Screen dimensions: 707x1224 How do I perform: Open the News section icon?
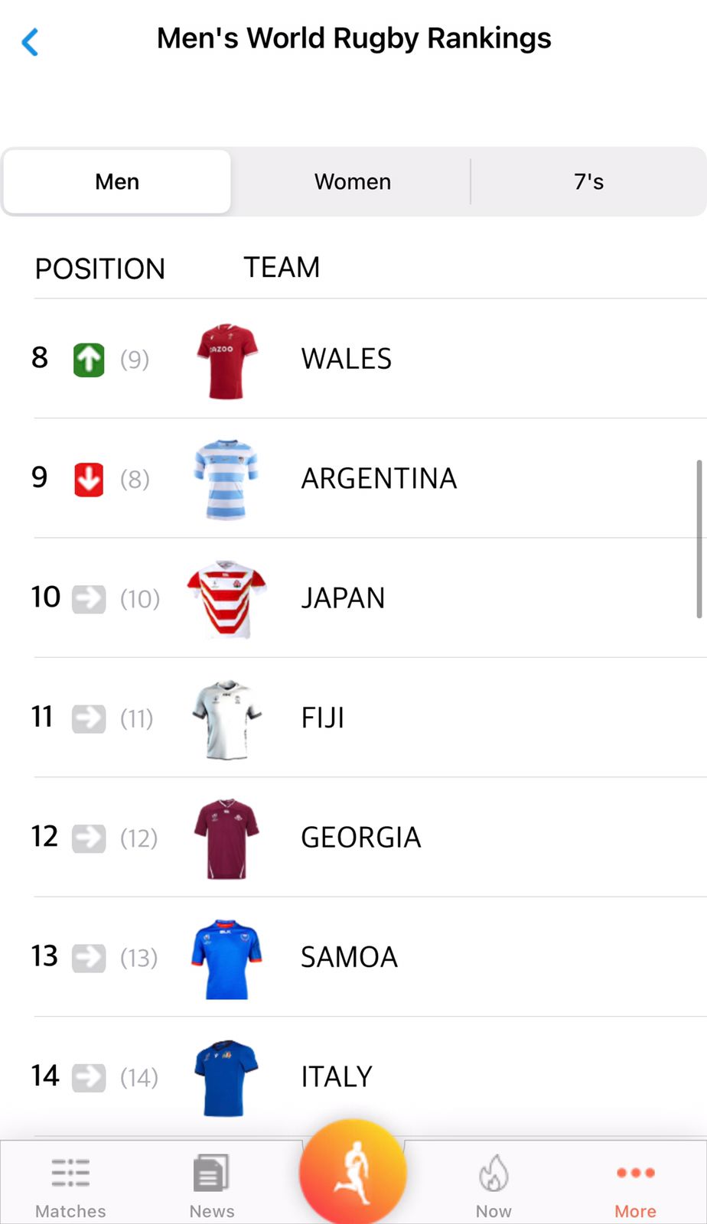coord(211,1173)
